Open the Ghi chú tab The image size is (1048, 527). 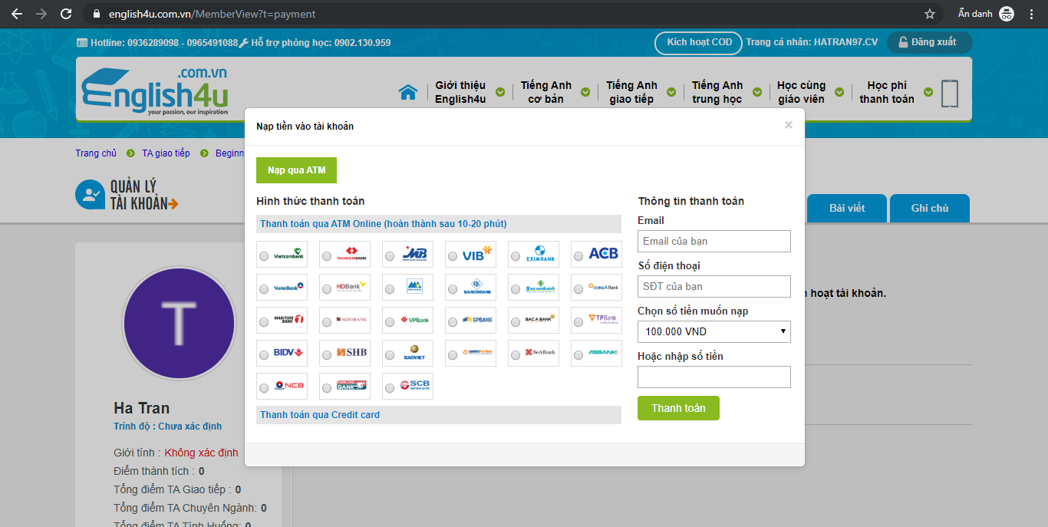(x=930, y=208)
